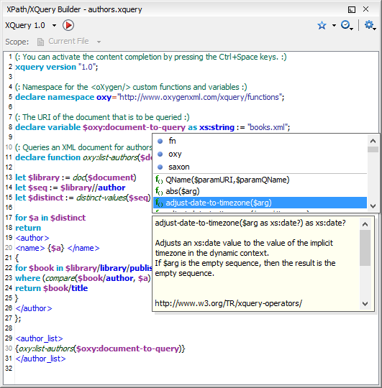Click 'declare function' on line 11

[x=47, y=157]
